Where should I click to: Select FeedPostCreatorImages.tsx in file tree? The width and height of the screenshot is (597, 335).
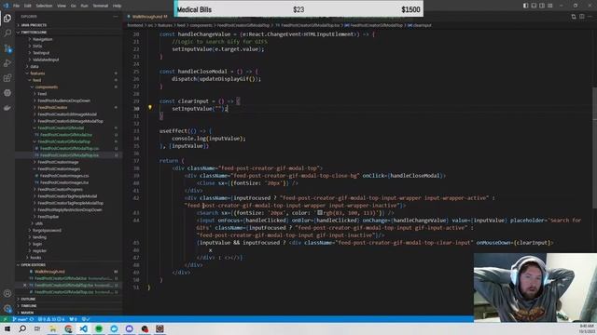click(64, 182)
